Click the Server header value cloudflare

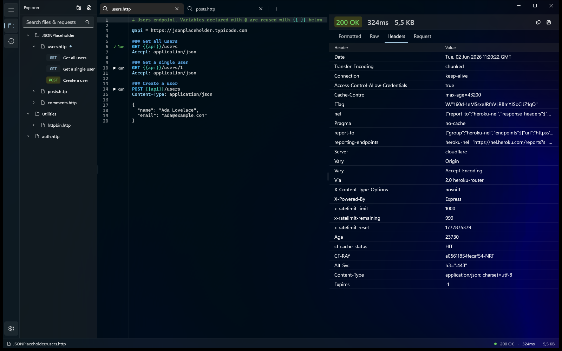[x=456, y=152]
